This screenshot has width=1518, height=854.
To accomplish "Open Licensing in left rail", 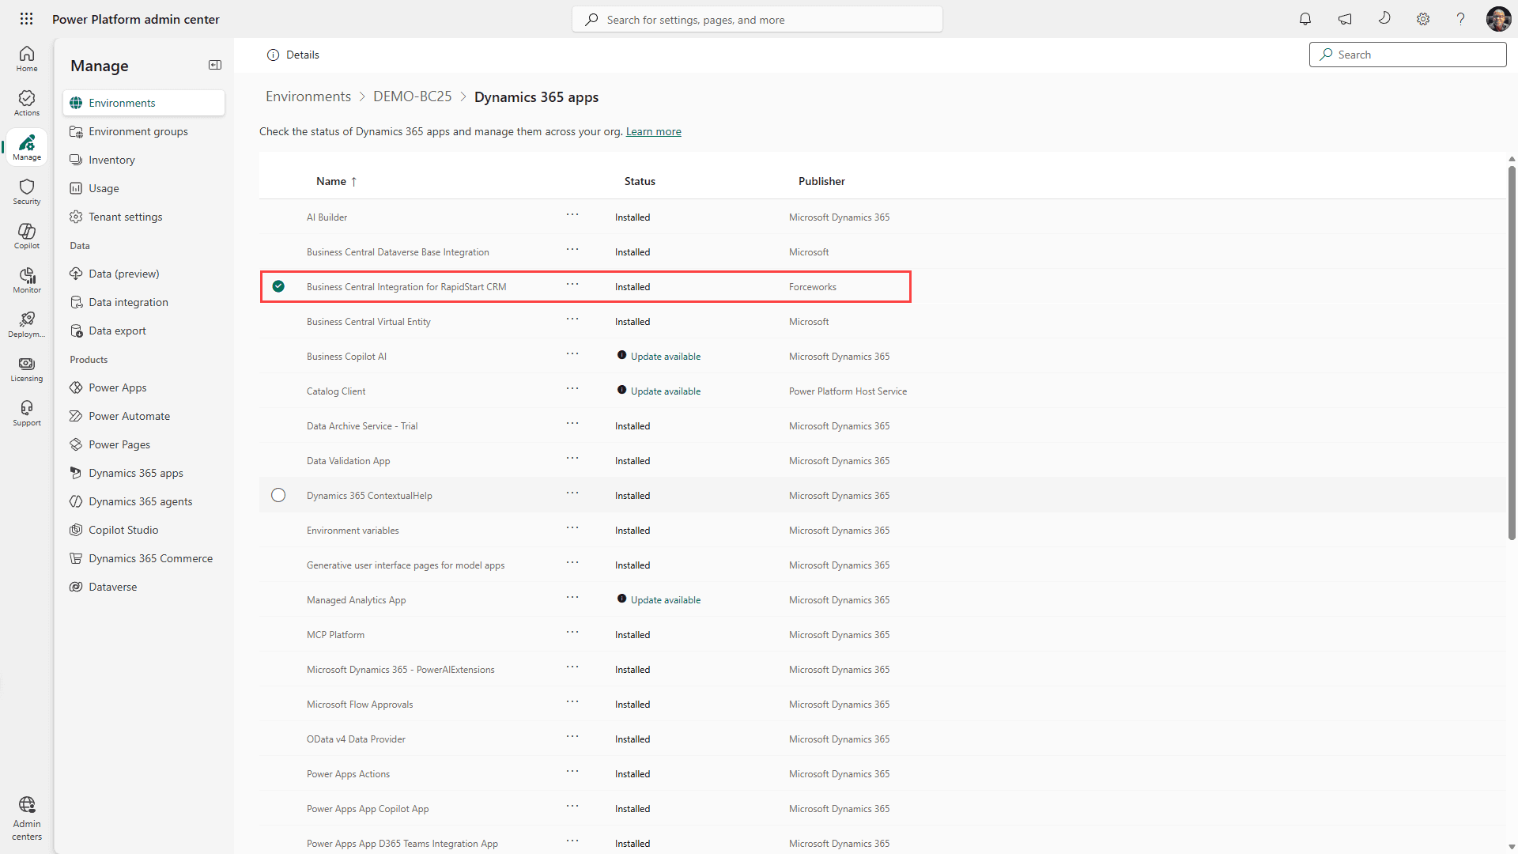I will 27,368.
